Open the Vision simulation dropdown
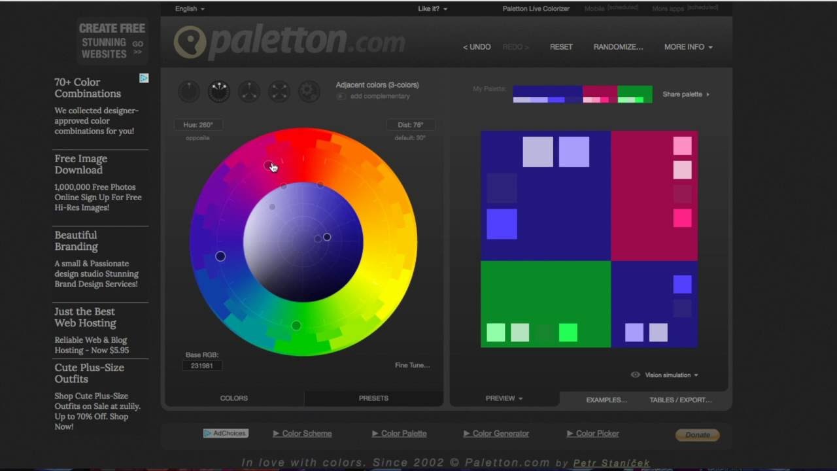837x471 pixels. coord(672,375)
